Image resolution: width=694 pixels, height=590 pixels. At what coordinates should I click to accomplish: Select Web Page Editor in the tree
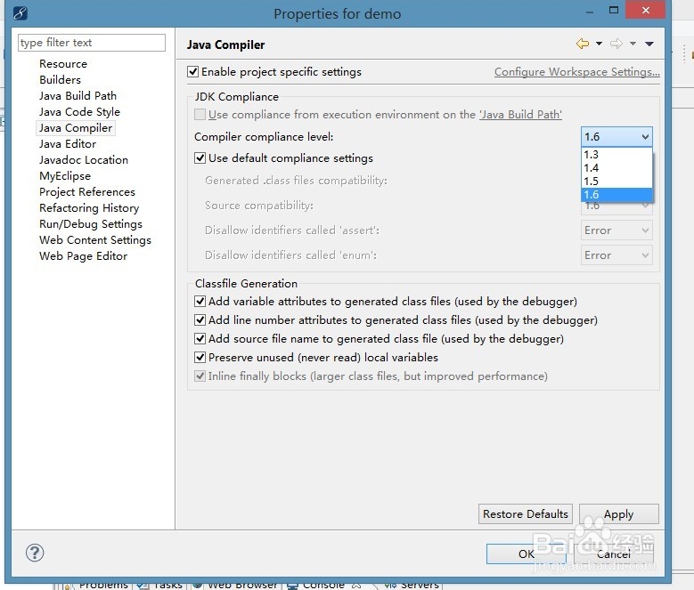[83, 256]
